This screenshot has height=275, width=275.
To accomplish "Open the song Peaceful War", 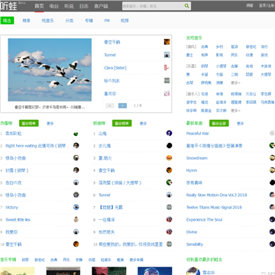I will coord(198,133).
